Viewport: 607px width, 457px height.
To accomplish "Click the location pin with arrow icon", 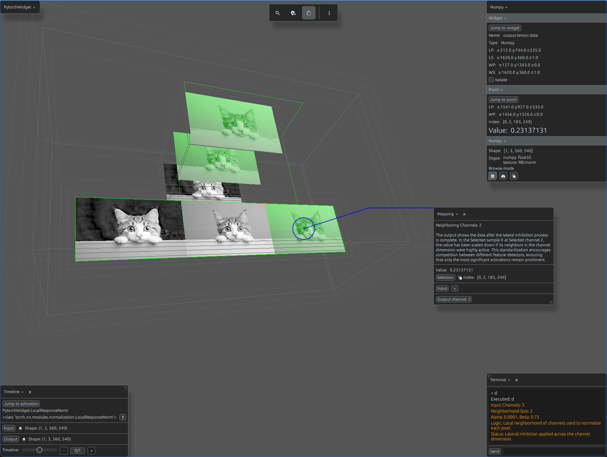I will point(293,13).
